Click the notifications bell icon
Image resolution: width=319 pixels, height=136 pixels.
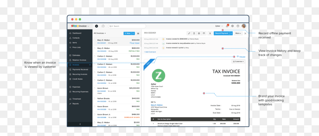click(227, 26)
